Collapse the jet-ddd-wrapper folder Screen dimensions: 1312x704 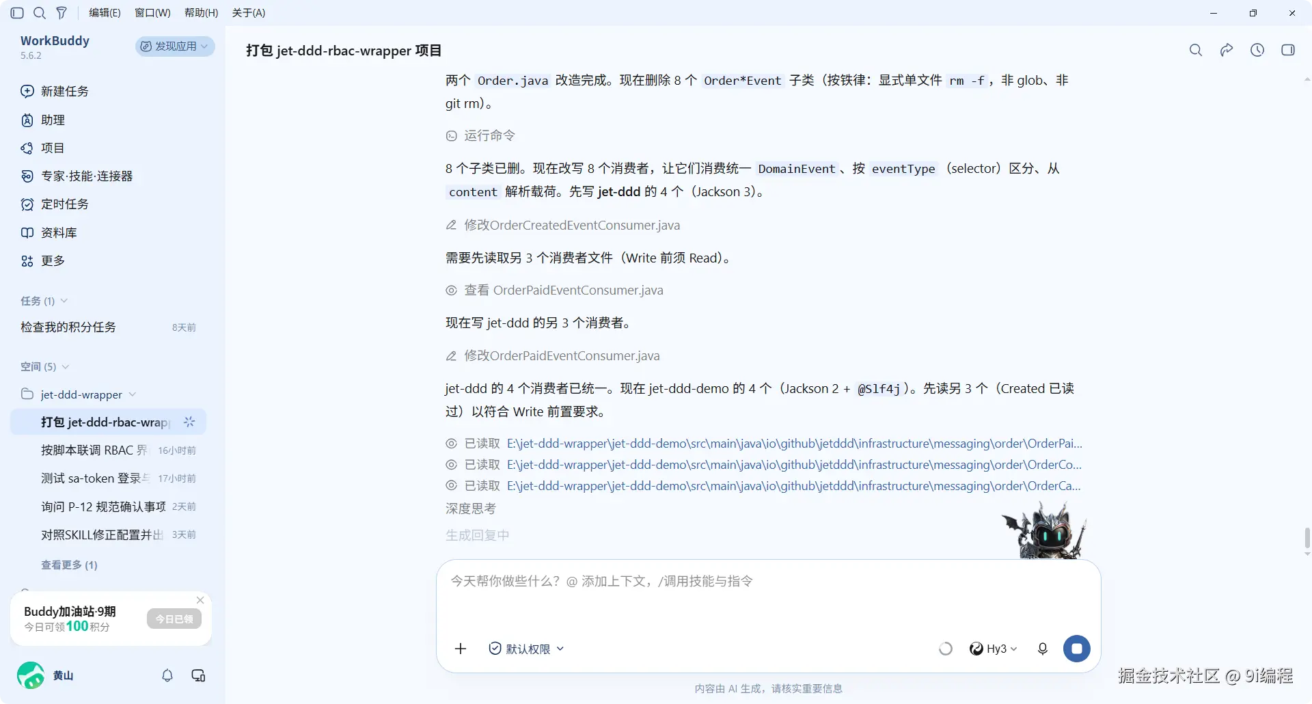[x=79, y=394]
